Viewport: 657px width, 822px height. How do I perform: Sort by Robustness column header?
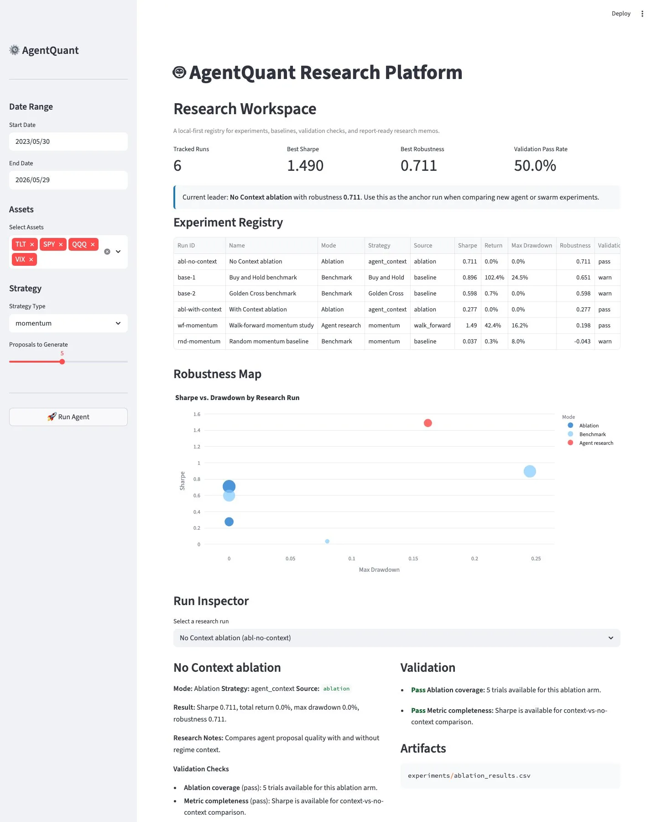click(575, 246)
